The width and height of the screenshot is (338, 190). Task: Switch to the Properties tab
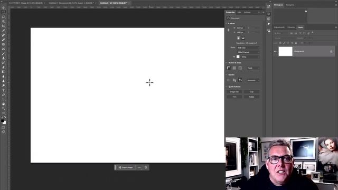click(230, 12)
